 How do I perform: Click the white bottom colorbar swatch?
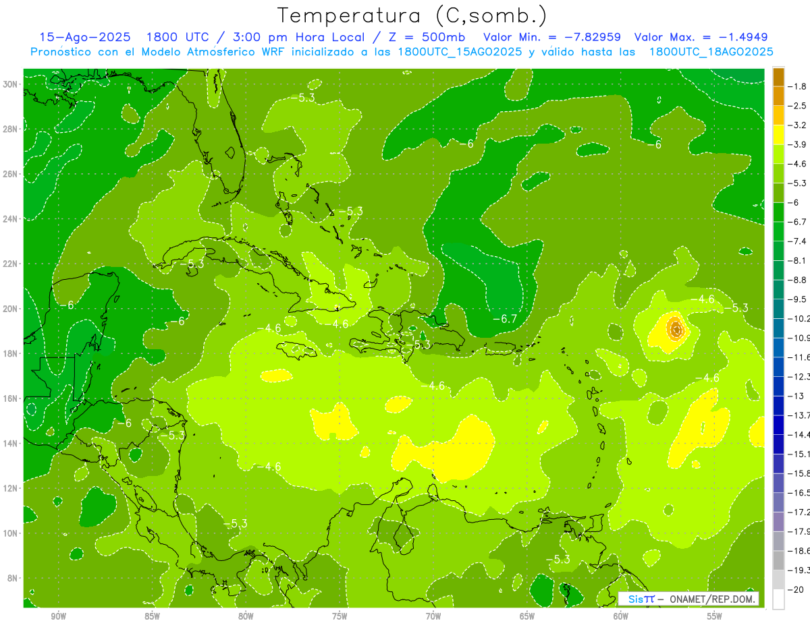pyautogui.click(x=778, y=599)
